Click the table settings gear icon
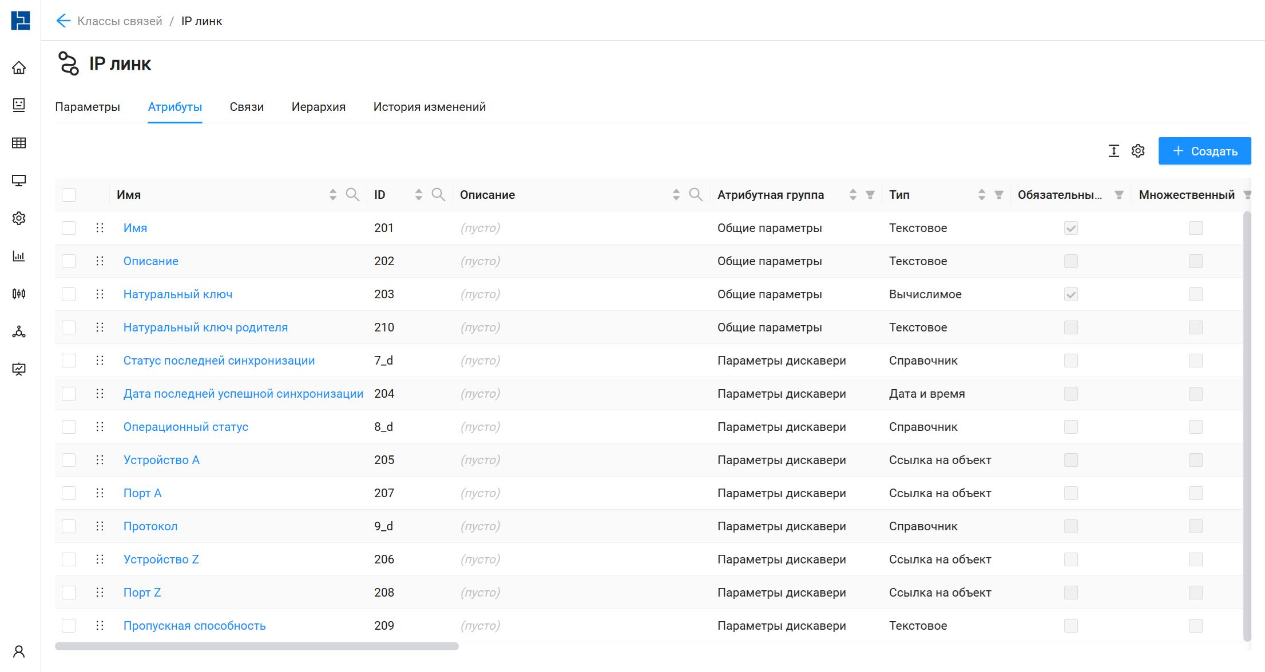 [1138, 151]
